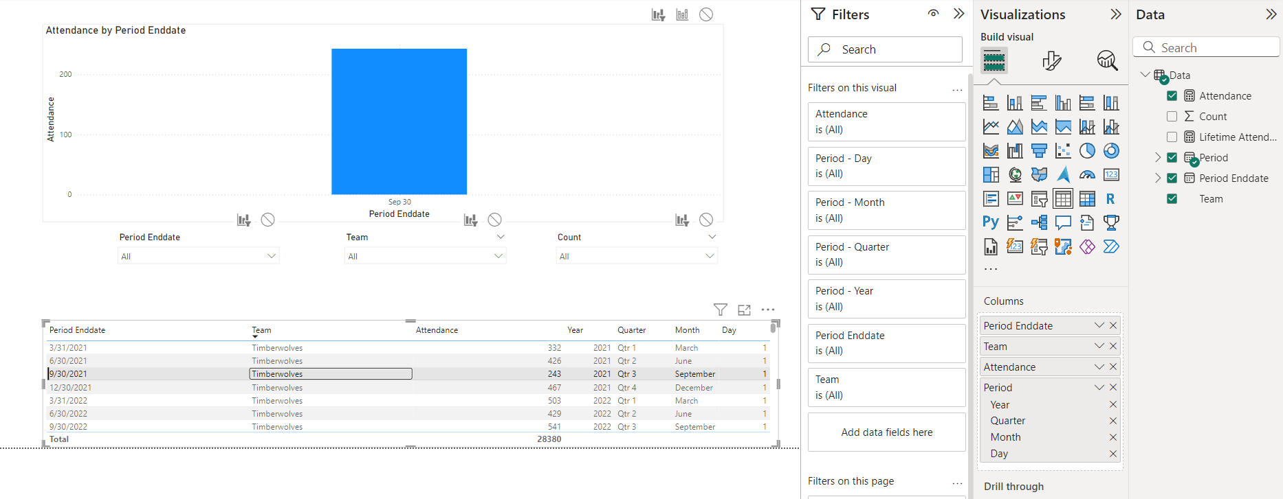This screenshot has width=1283, height=499.
Task: Switch visual to Donut chart
Action: [1111, 151]
